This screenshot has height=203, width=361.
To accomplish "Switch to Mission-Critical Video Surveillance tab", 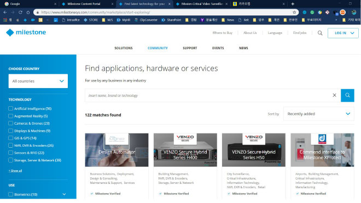I will pyautogui.click(x=202, y=4).
